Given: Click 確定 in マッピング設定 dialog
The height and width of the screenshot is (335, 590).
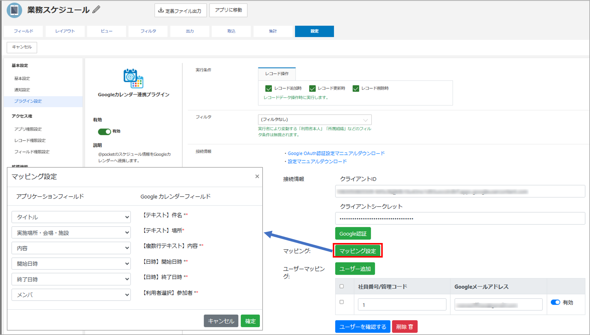Looking at the screenshot, I should pyautogui.click(x=250, y=321).
